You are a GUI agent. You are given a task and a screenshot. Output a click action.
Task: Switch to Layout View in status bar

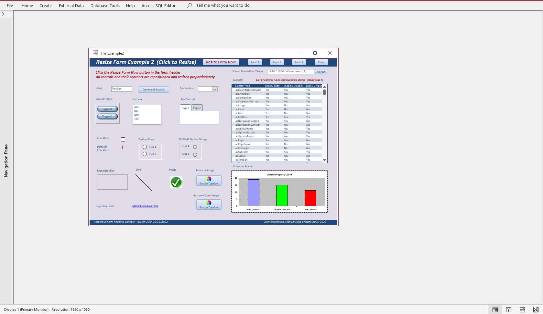522,309
